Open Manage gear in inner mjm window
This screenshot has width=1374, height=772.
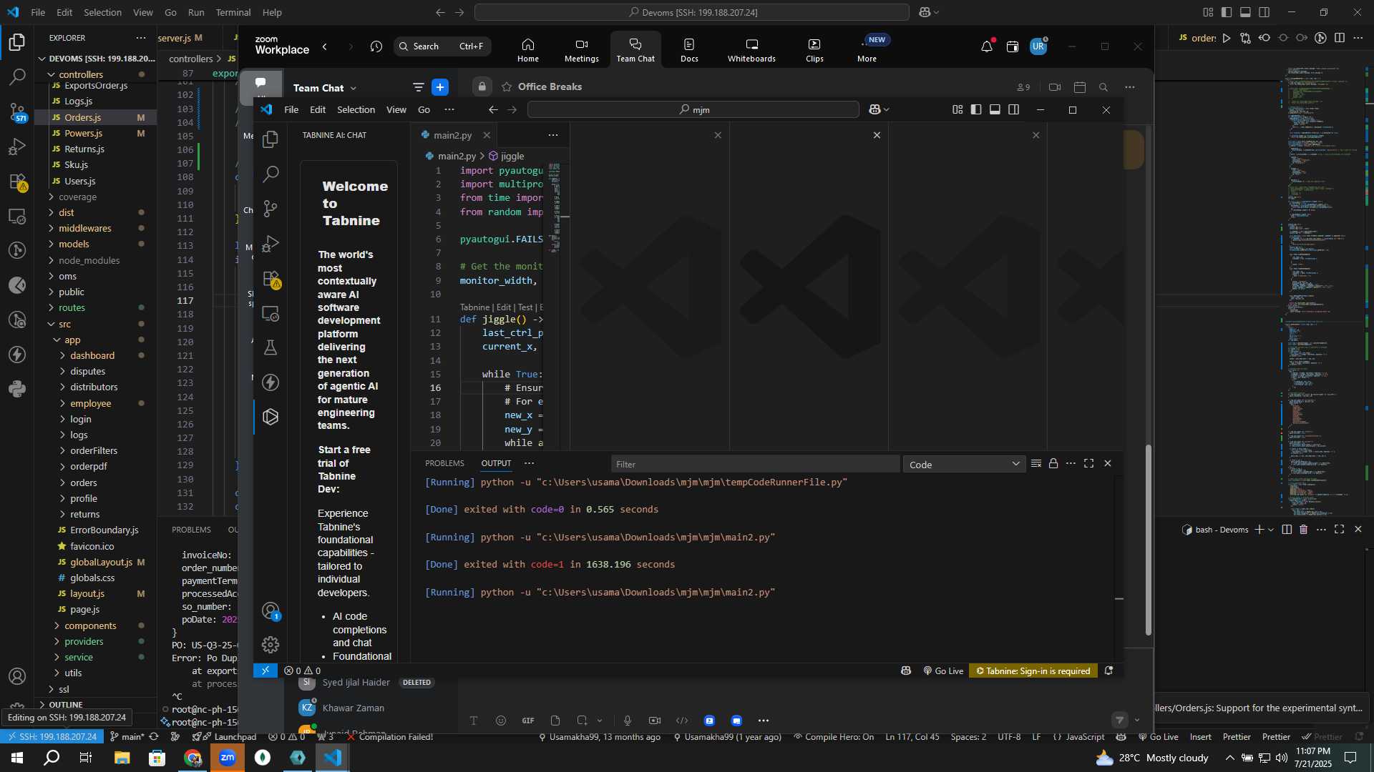point(271,645)
